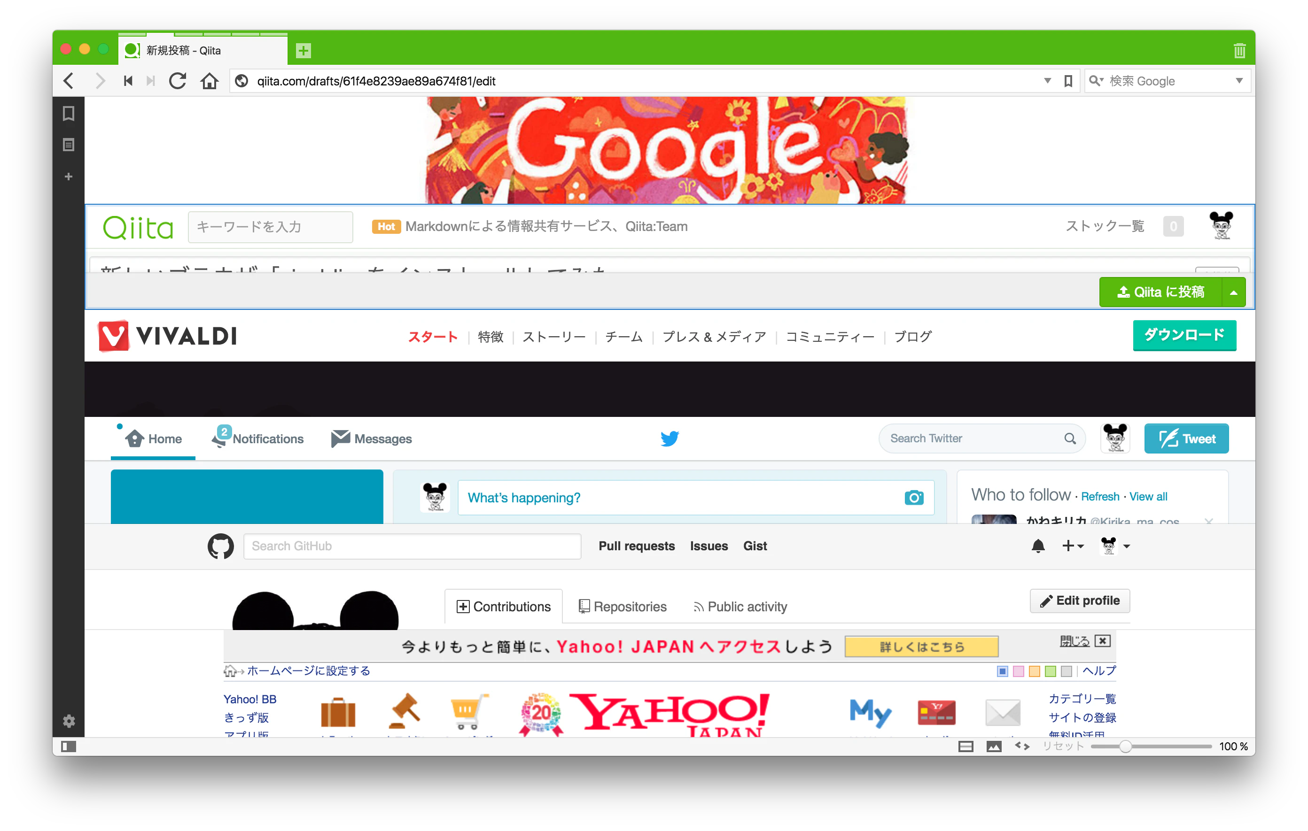The height and width of the screenshot is (831, 1308).
Task: Expand the address bar history dropdown
Action: pos(1047,81)
